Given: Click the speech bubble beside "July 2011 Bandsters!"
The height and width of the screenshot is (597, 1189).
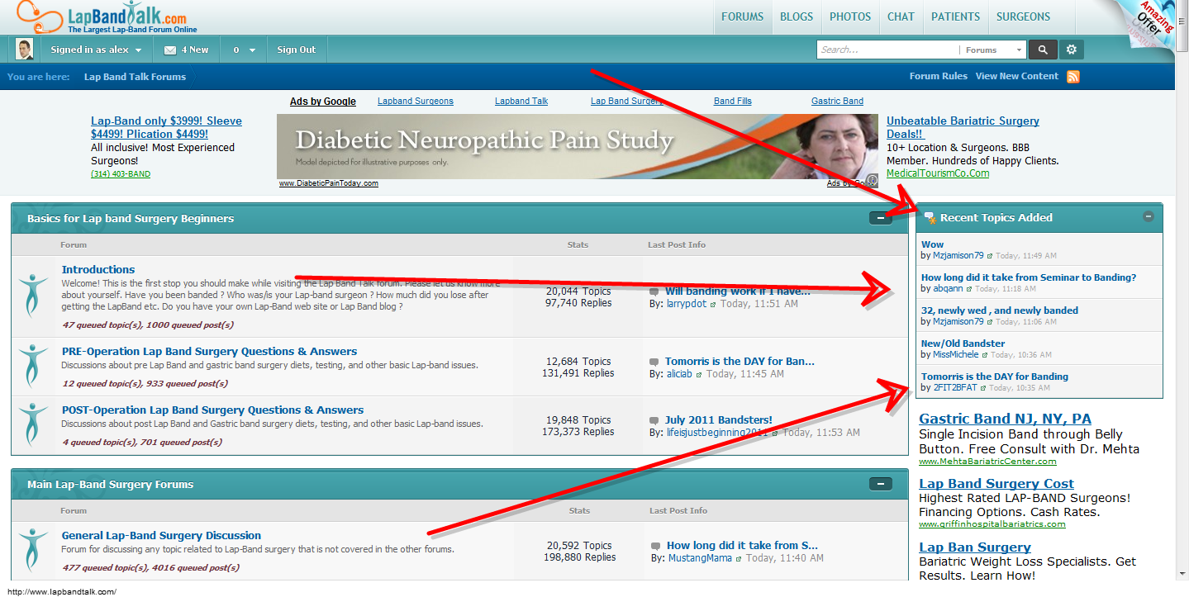Looking at the screenshot, I should [654, 420].
